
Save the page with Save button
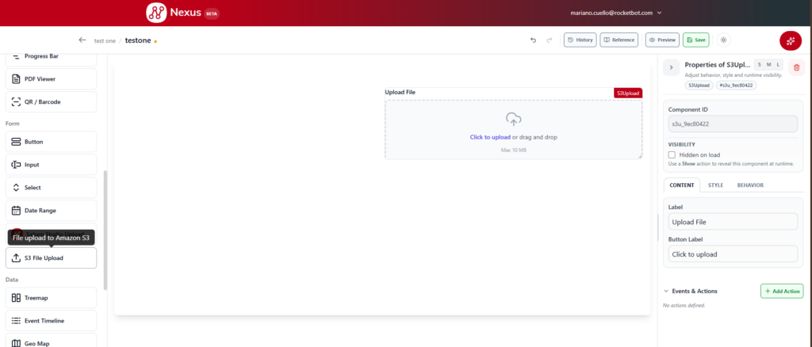[695, 40]
